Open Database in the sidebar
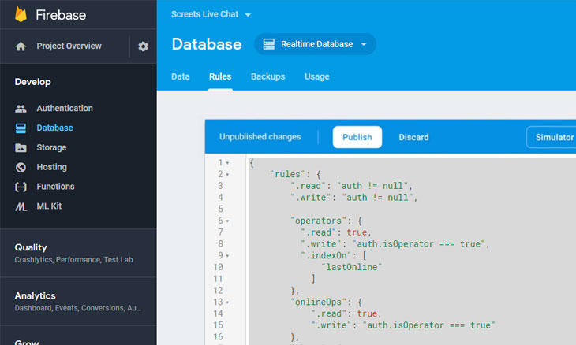The width and height of the screenshot is (576, 345). tap(54, 128)
